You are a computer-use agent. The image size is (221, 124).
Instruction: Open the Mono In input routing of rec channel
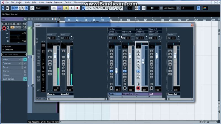[x=141, y=29]
